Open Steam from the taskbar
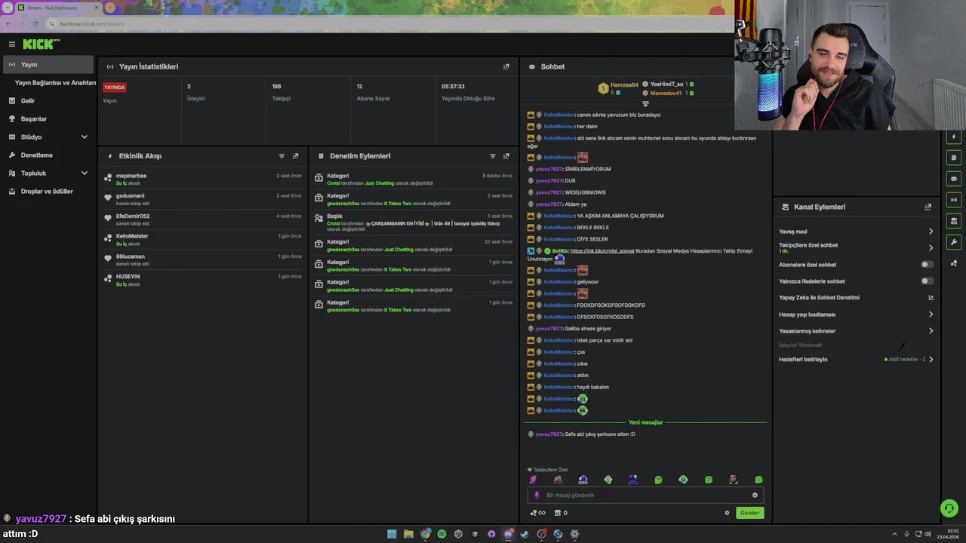 pos(525,534)
